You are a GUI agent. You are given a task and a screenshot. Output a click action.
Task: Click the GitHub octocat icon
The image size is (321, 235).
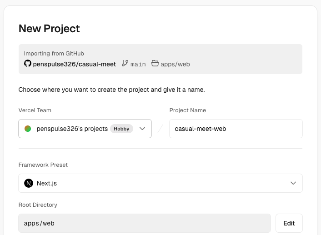click(x=28, y=64)
